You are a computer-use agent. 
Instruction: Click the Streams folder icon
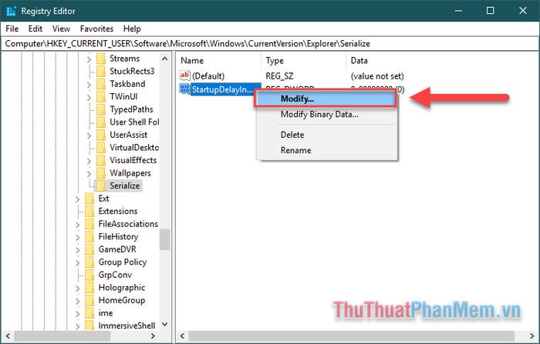pos(101,58)
